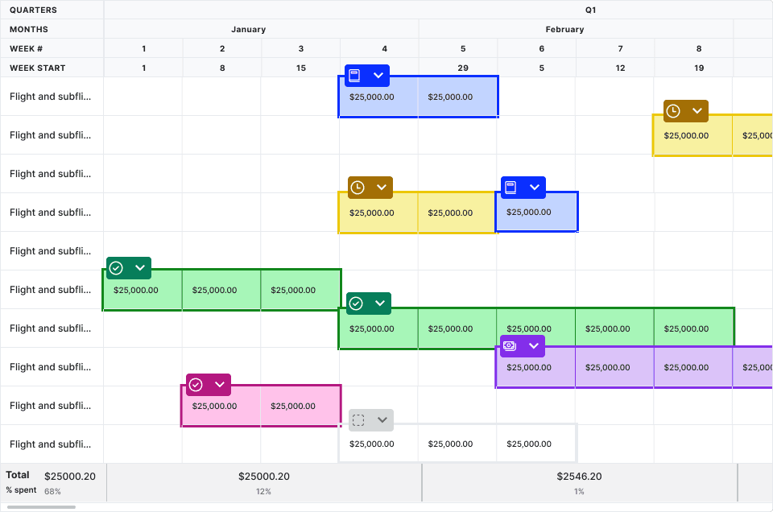Click the week 7 $25,000.00 cell in the green bar
The width and height of the screenshot is (773, 512).
614,328
